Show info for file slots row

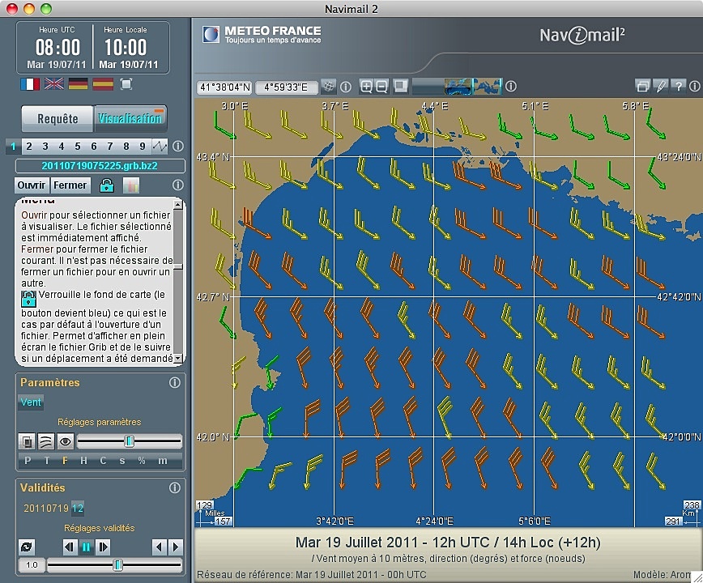pyautogui.click(x=178, y=146)
